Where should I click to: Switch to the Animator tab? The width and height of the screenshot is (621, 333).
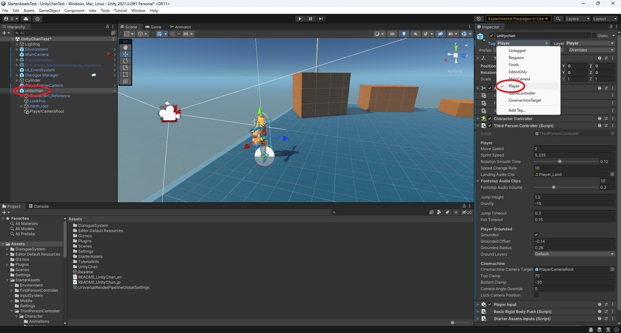pyautogui.click(x=180, y=27)
